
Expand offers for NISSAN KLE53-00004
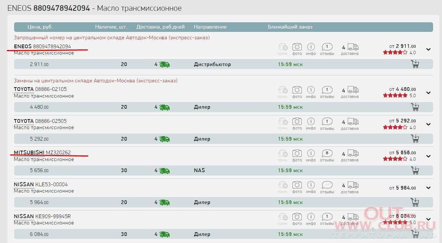[429, 188]
